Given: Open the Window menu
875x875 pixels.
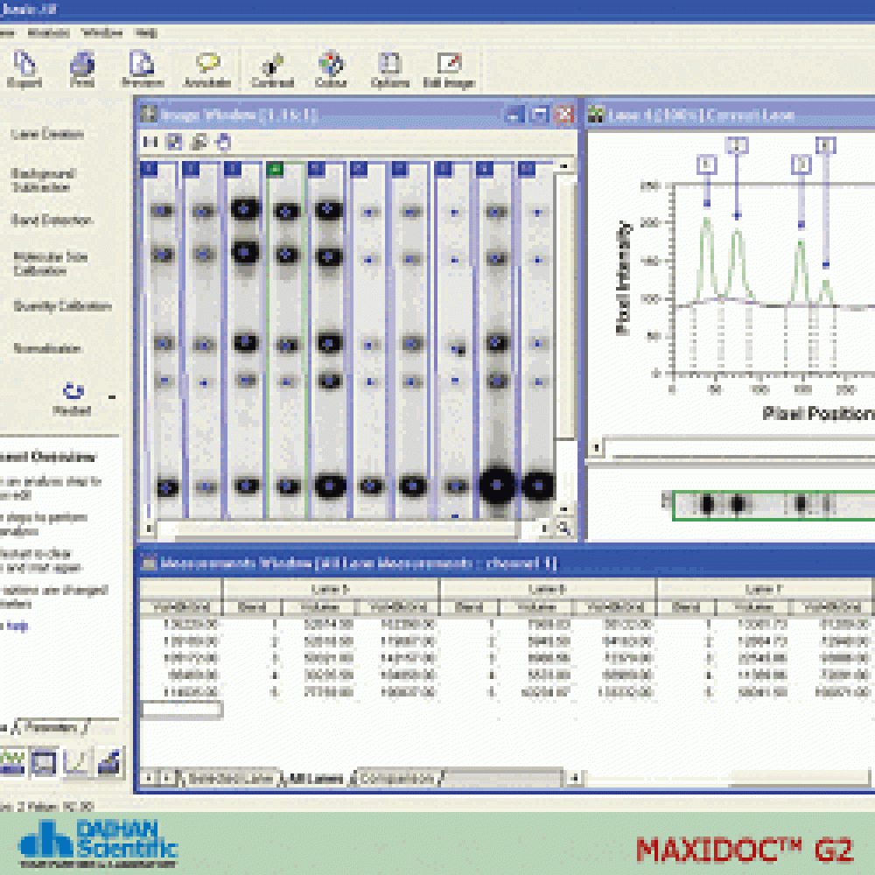Looking at the screenshot, I should coord(102,32).
